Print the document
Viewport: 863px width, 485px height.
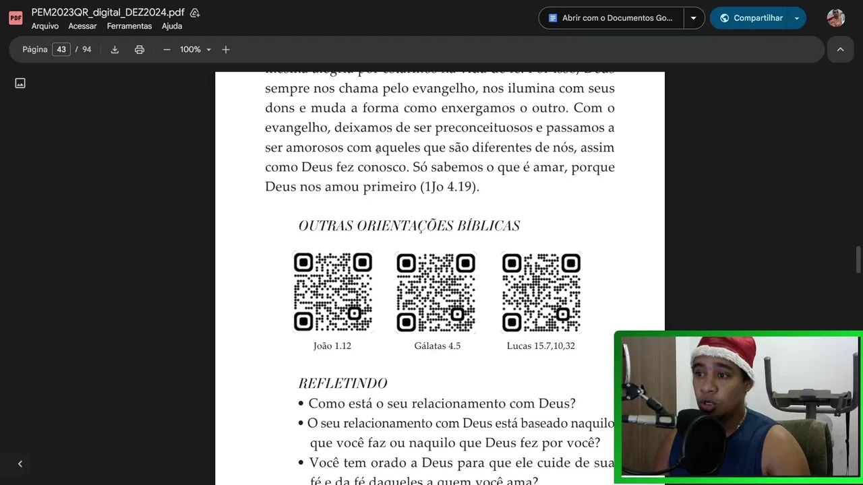pyautogui.click(x=140, y=49)
